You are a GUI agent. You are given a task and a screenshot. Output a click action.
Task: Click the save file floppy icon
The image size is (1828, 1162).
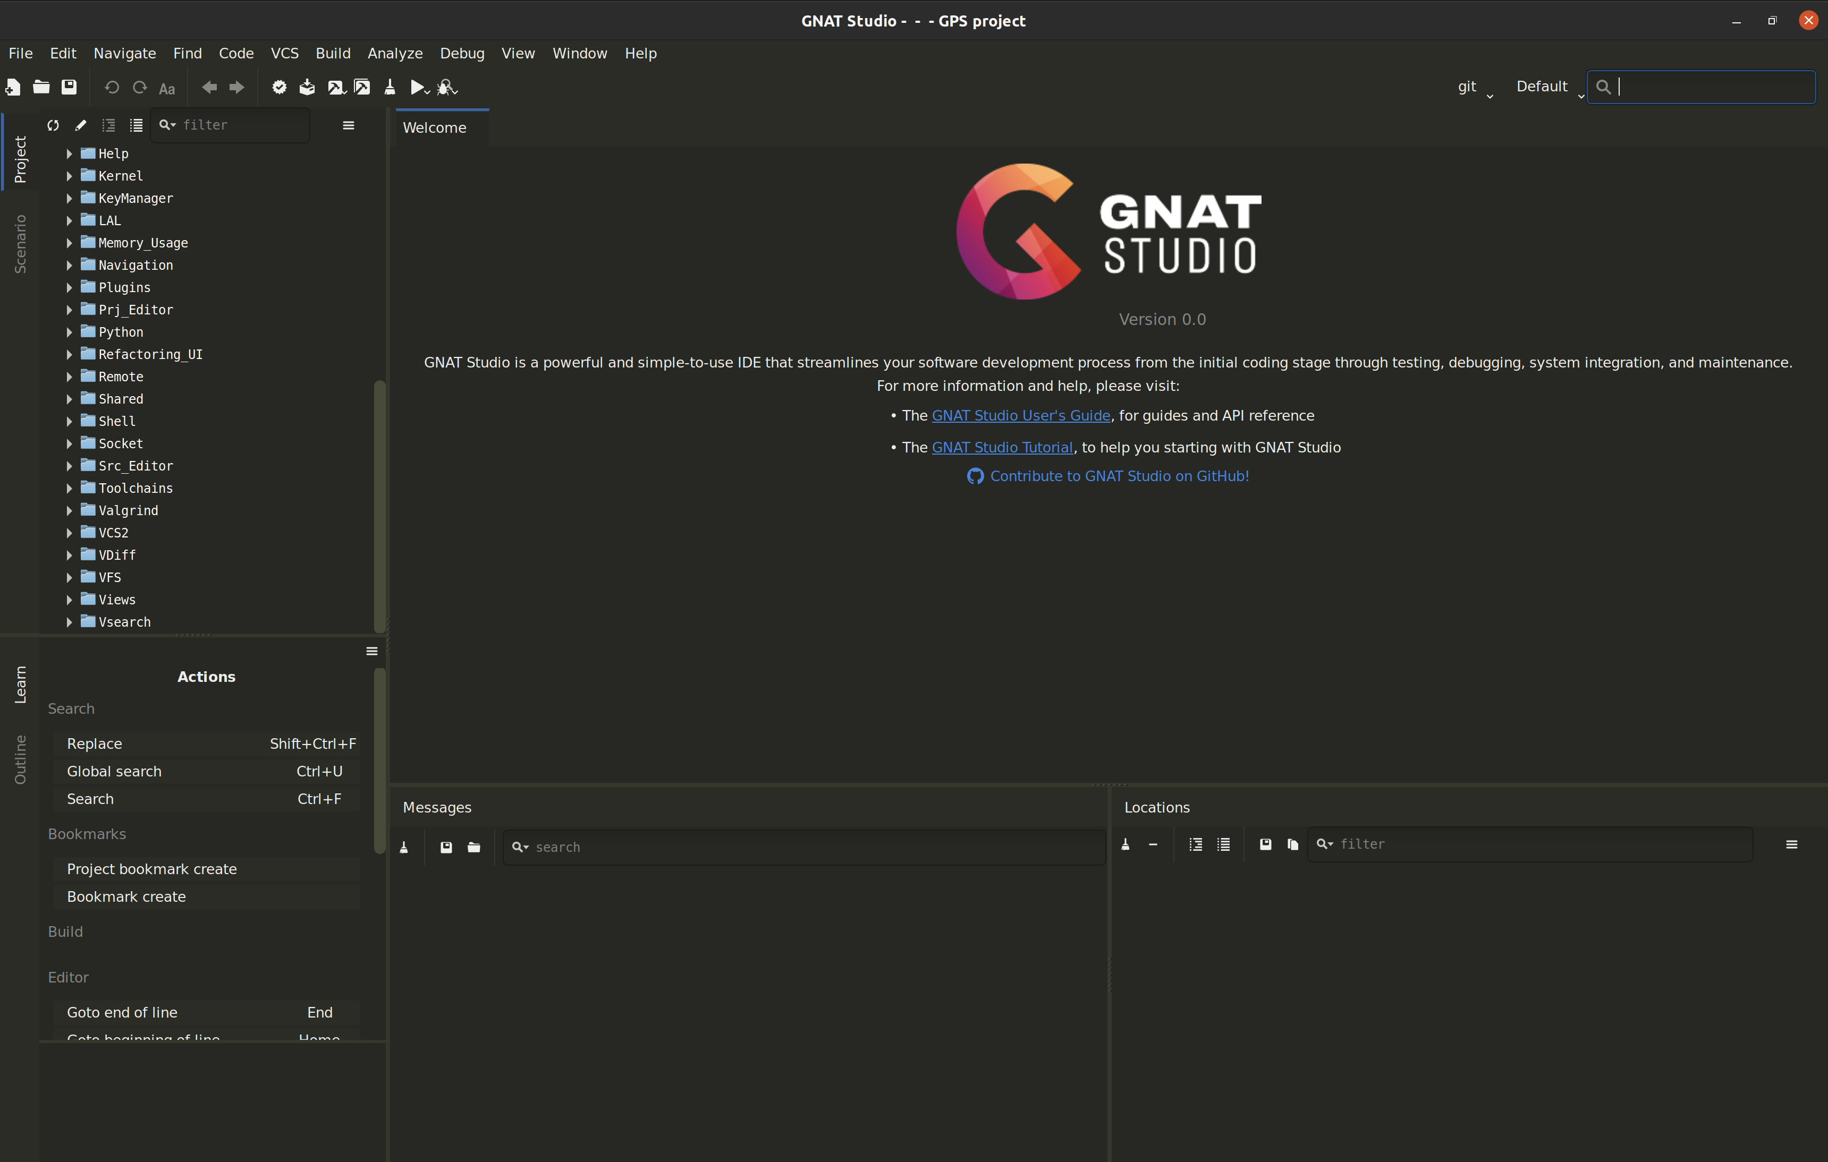tap(69, 87)
